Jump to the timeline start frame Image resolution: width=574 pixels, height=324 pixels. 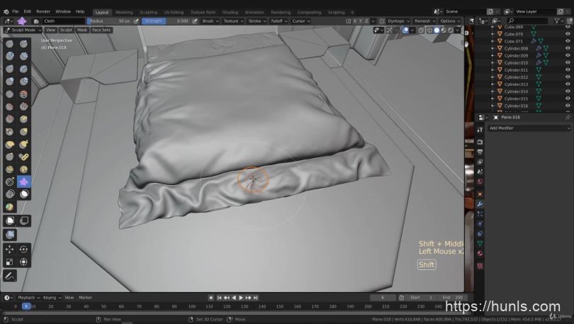219,298
